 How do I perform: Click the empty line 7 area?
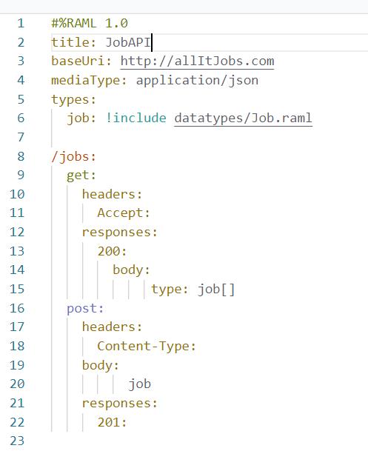point(201,137)
